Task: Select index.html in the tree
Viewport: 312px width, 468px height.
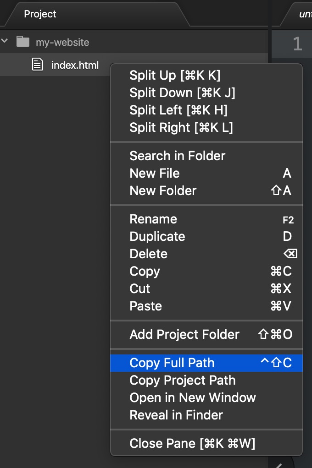Action: (x=75, y=65)
